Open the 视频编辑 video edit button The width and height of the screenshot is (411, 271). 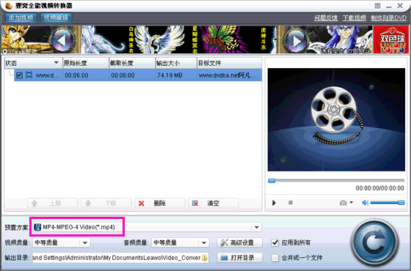click(56, 18)
